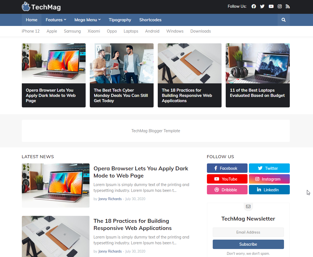Screen dimensions: 313x257
Task: Open the Latest News 18 Practices thumbnail
Action: click(x=56, y=237)
